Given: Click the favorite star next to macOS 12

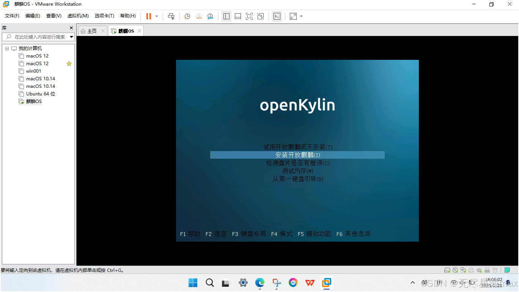Looking at the screenshot, I should (x=69, y=64).
